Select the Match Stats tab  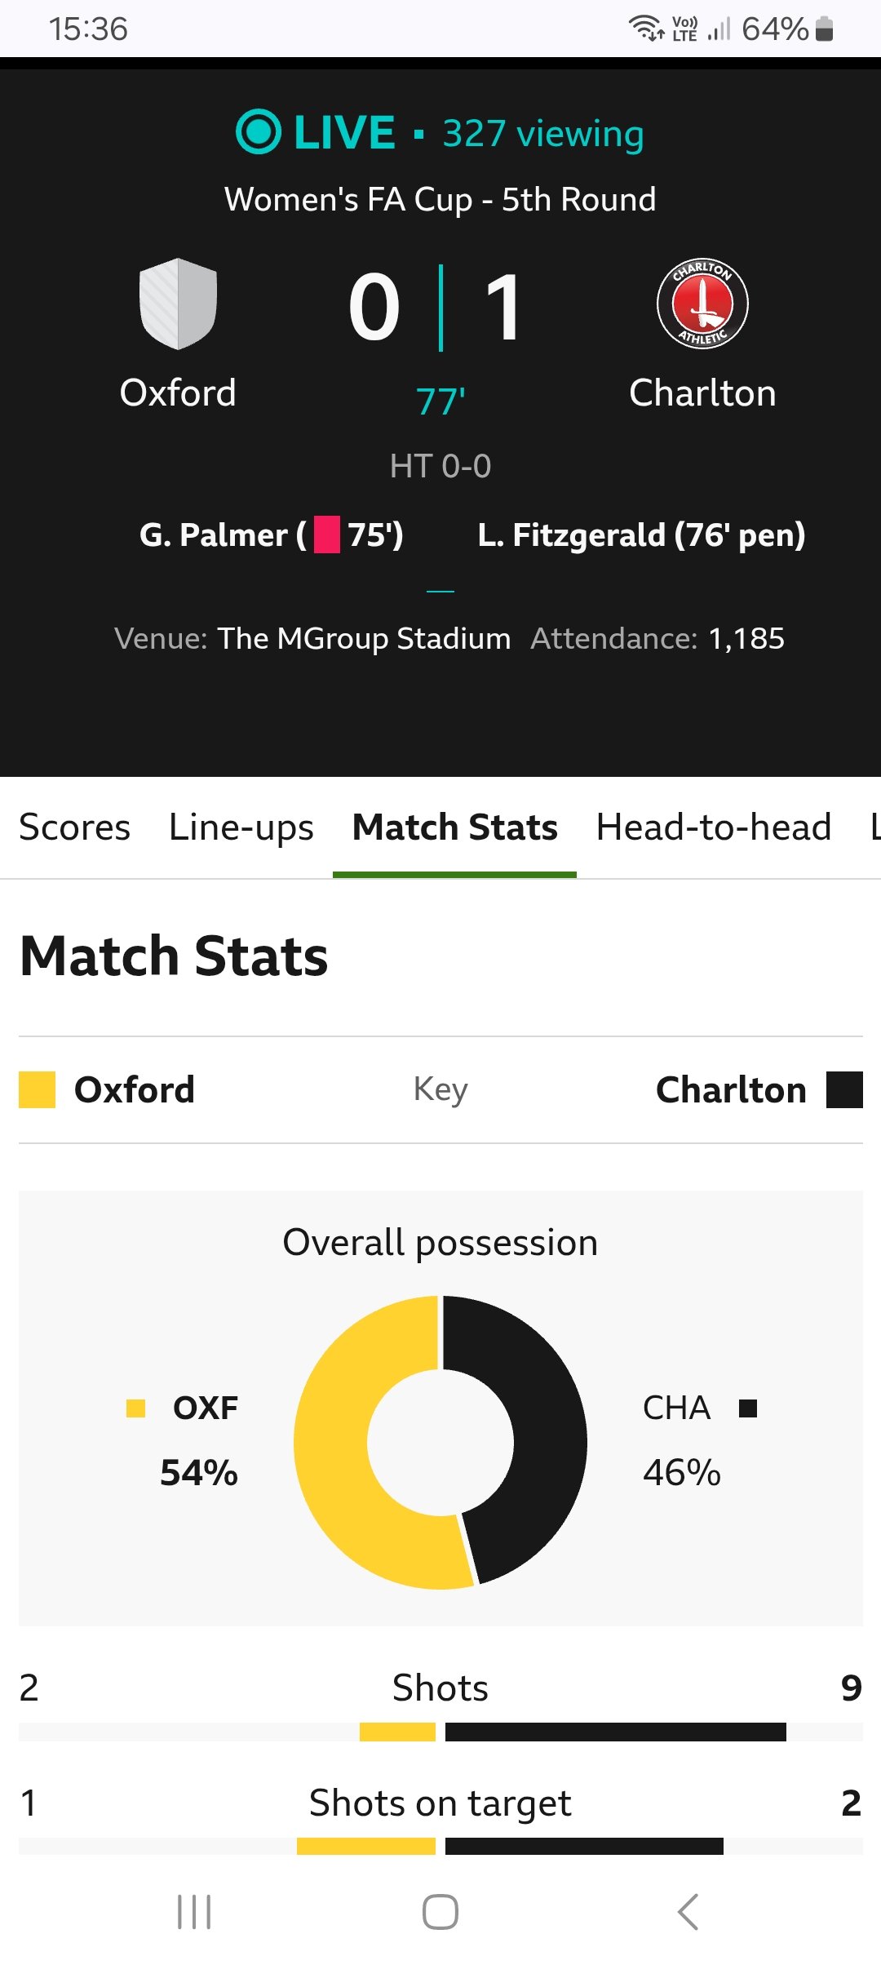454,827
